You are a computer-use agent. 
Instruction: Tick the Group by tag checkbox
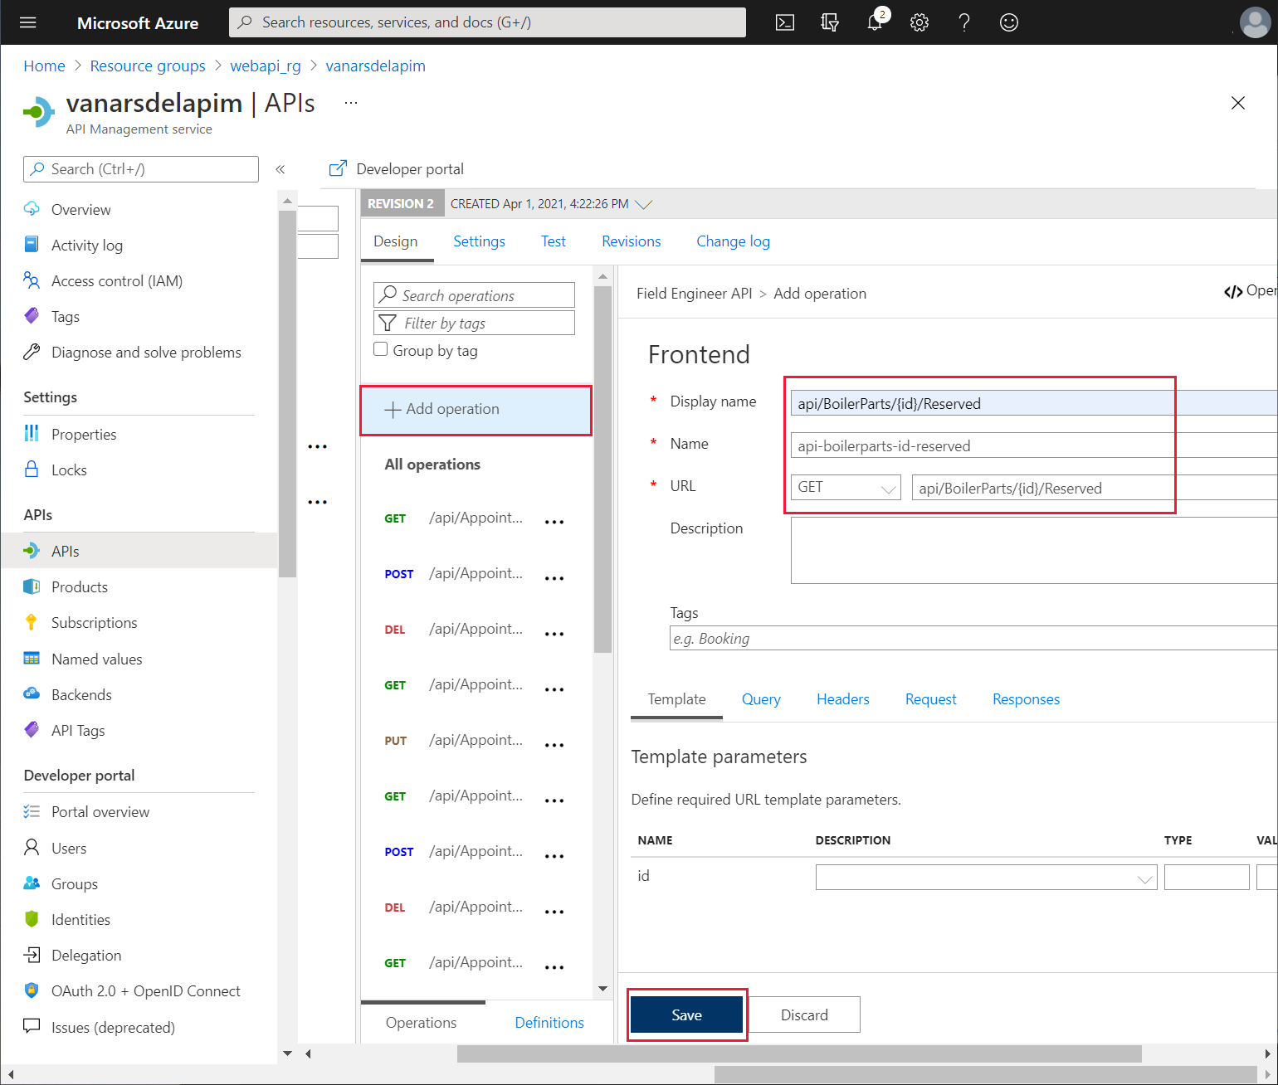tap(381, 349)
